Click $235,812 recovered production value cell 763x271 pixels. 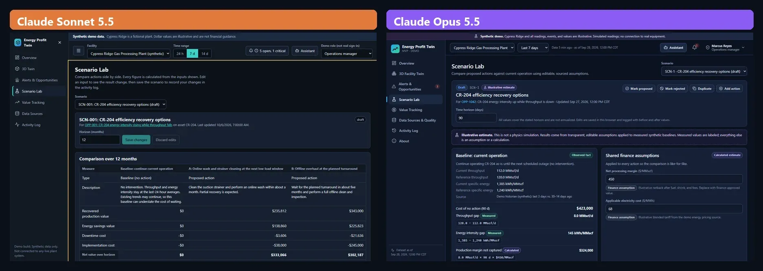(x=279, y=211)
